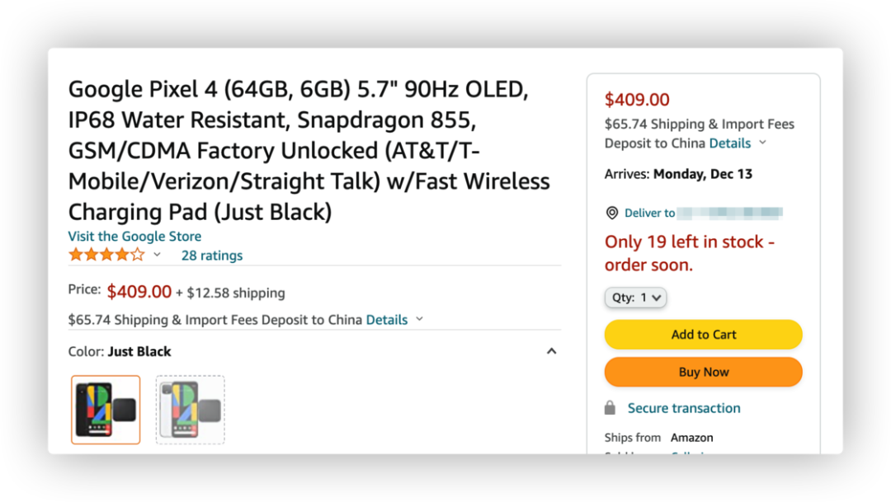Open the Qty quantity dropdown
The height and width of the screenshot is (502, 891).
tap(635, 298)
